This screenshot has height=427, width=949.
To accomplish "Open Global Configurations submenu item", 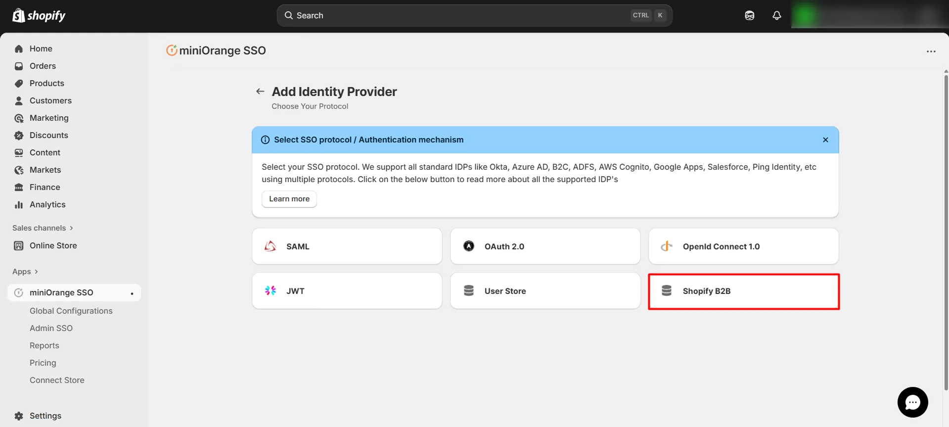I will point(71,311).
